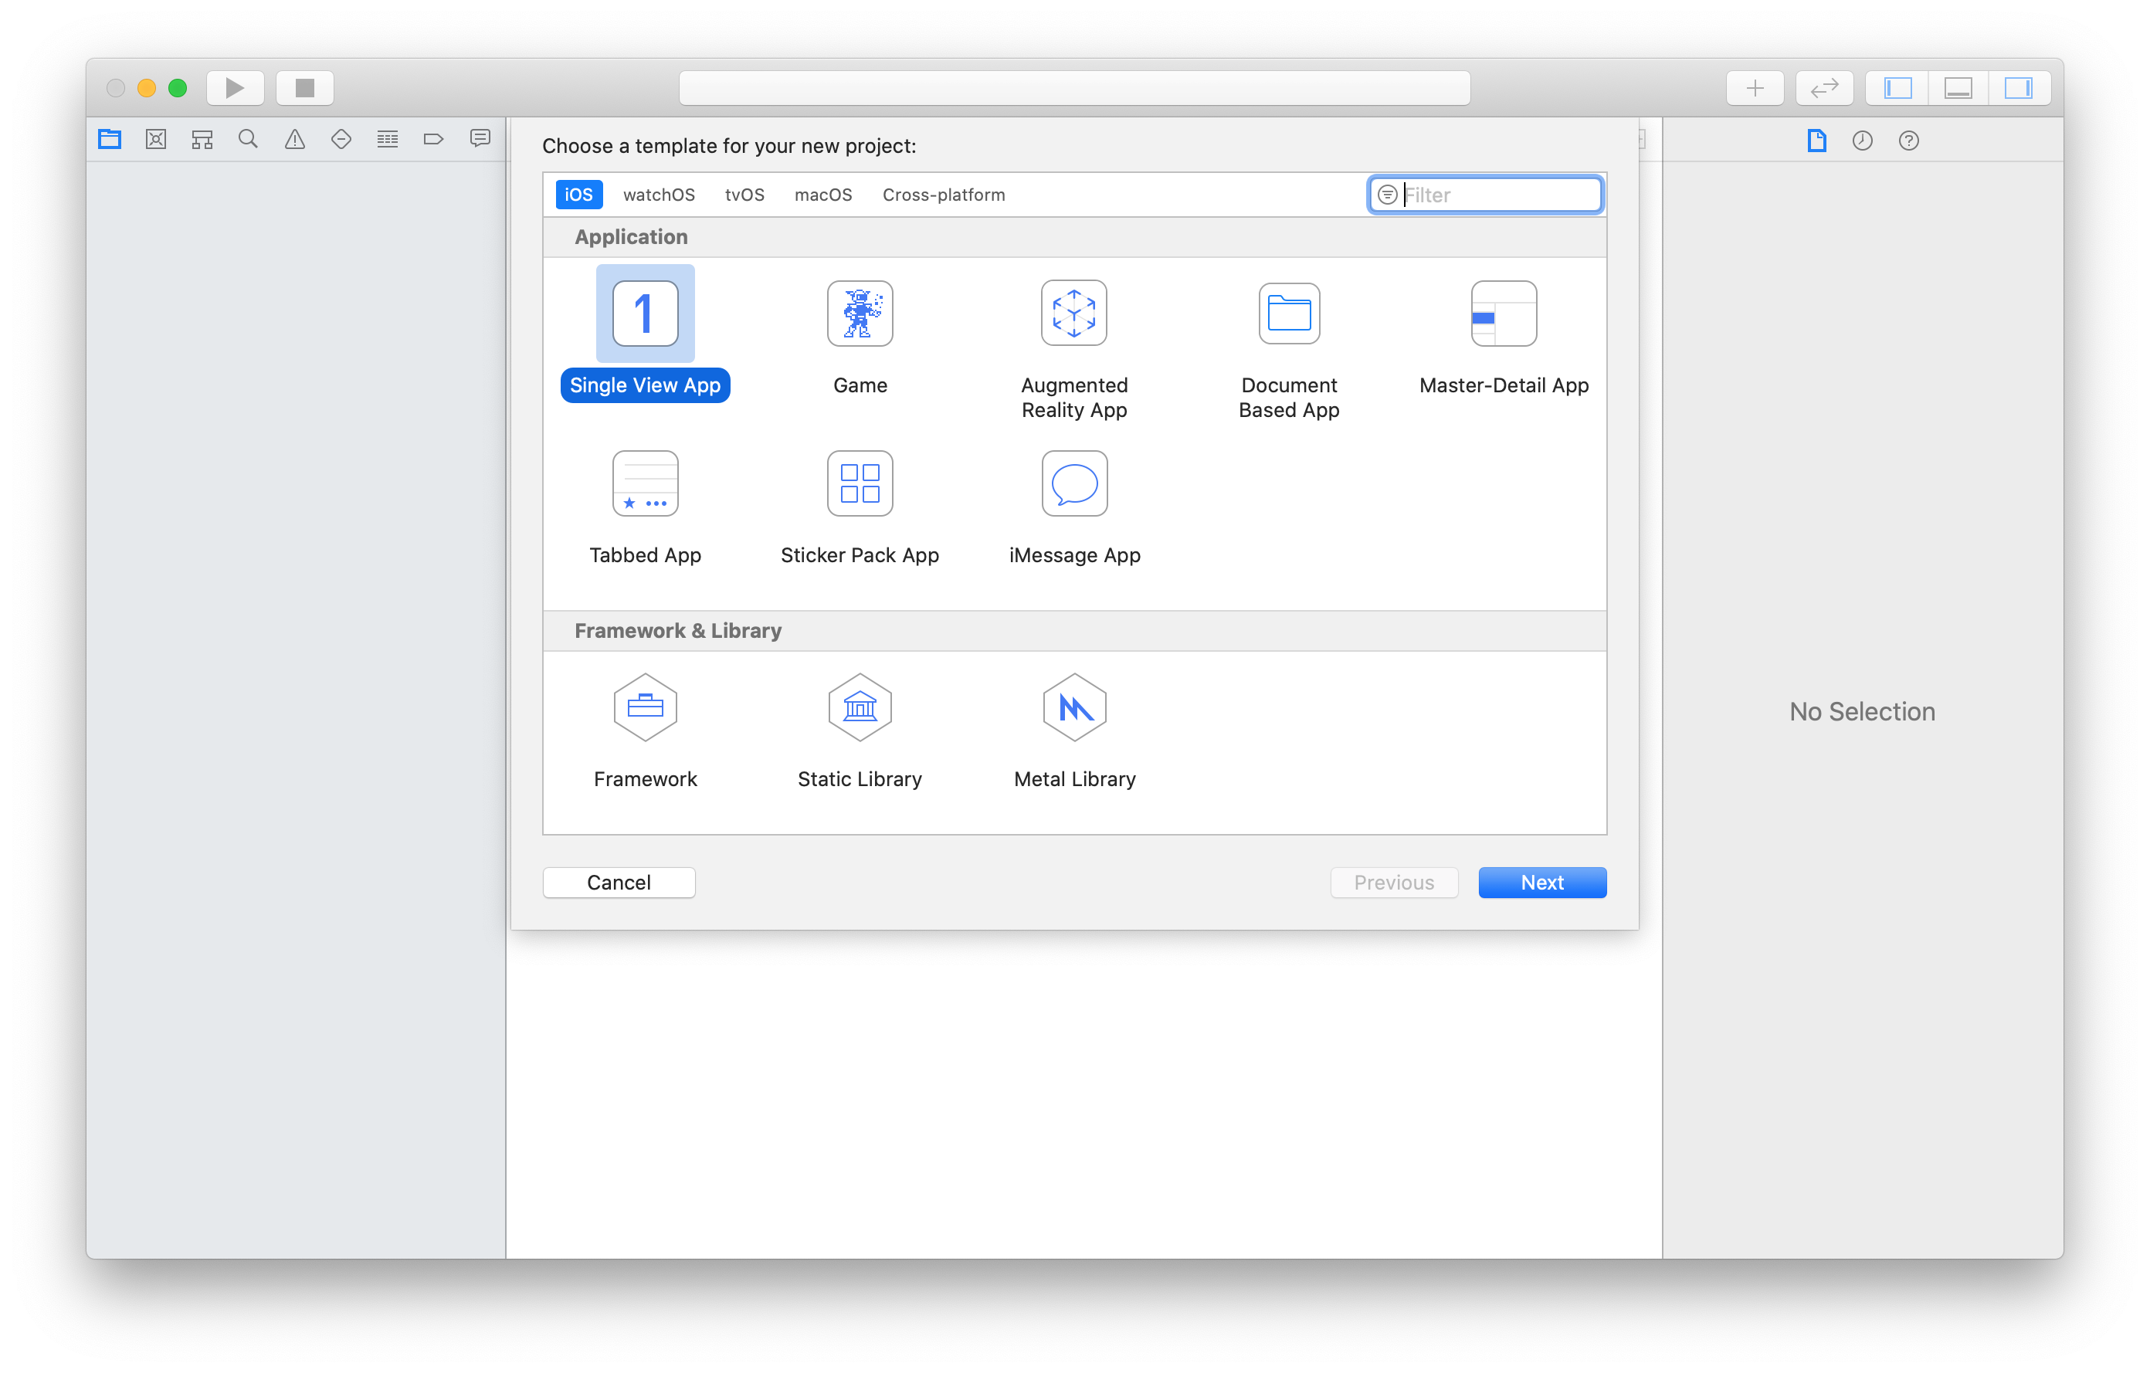
Task: Toggle the left navigator panel
Action: (x=1897, y=88)
